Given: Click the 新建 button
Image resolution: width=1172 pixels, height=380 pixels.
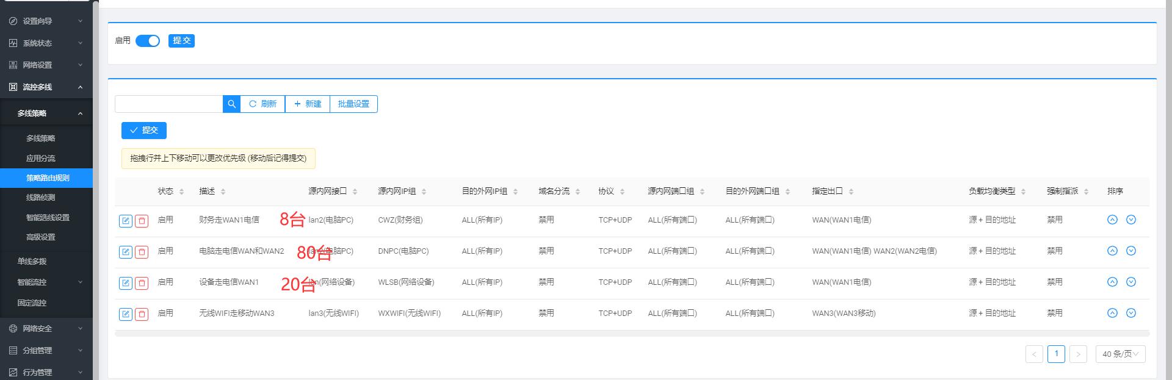Looking at the screenshot, I should pos(307,104).
